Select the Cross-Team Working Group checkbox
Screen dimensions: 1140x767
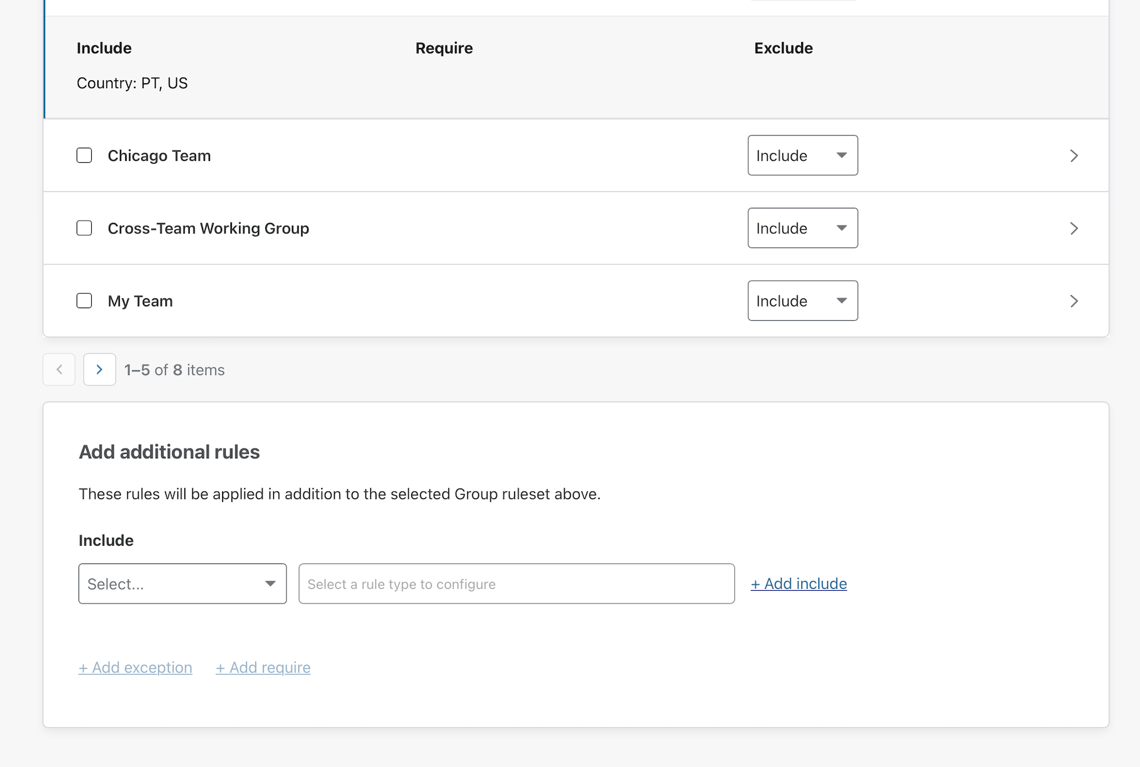[x=85, y=229]
